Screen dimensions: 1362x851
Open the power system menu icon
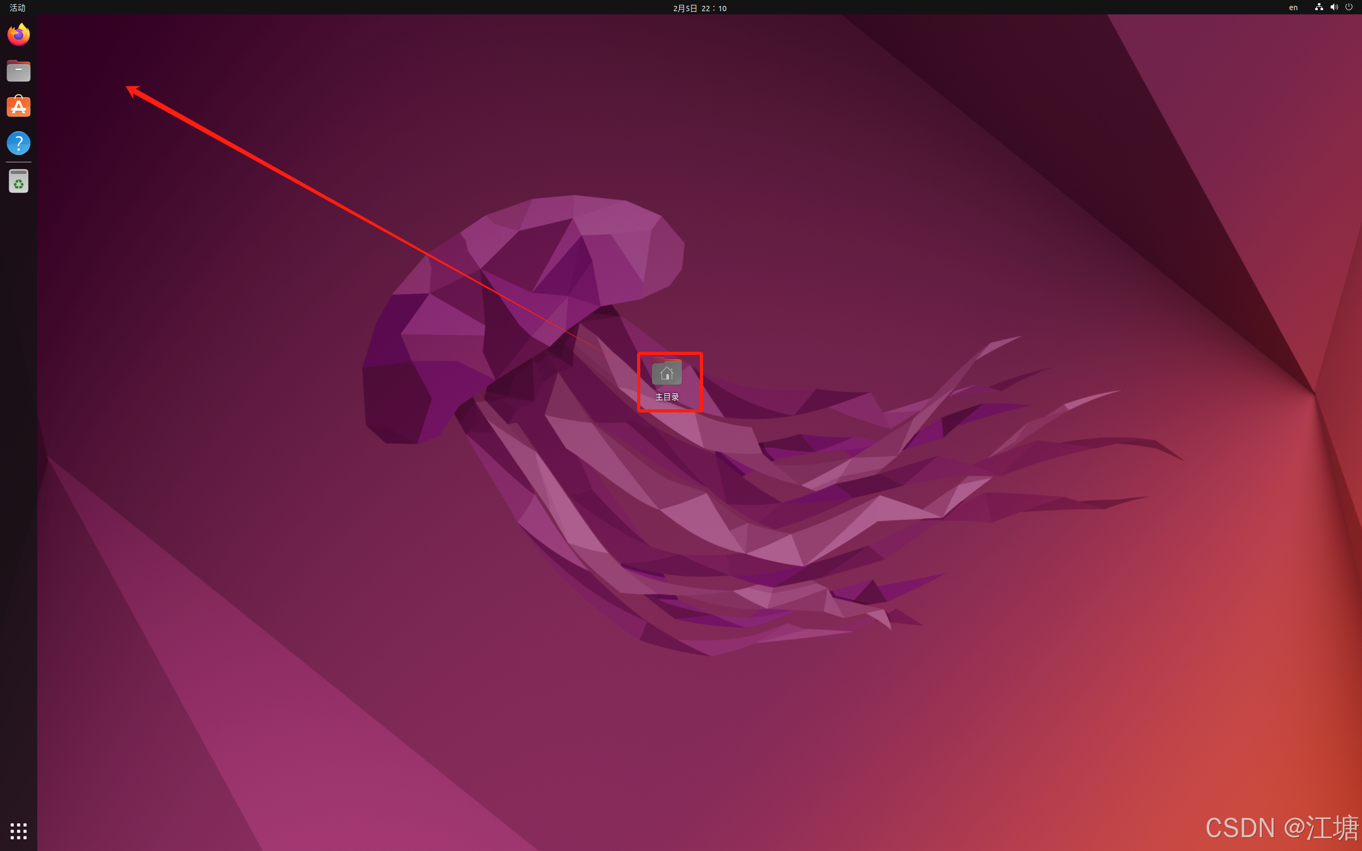(1349, 7)
